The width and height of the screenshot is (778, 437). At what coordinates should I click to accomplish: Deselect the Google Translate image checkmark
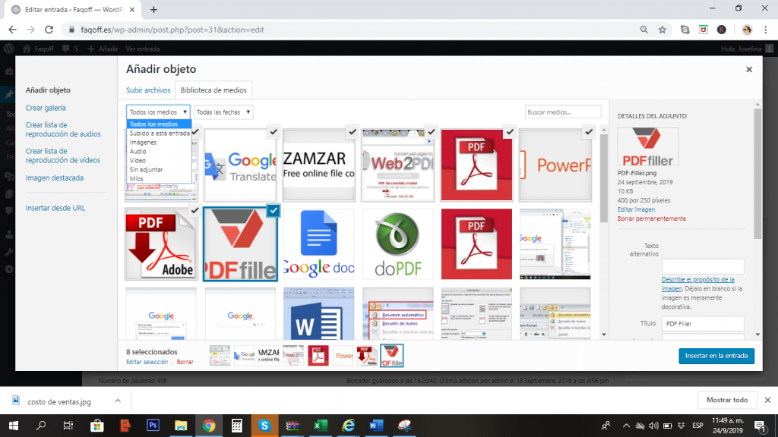tap(274, 132)
